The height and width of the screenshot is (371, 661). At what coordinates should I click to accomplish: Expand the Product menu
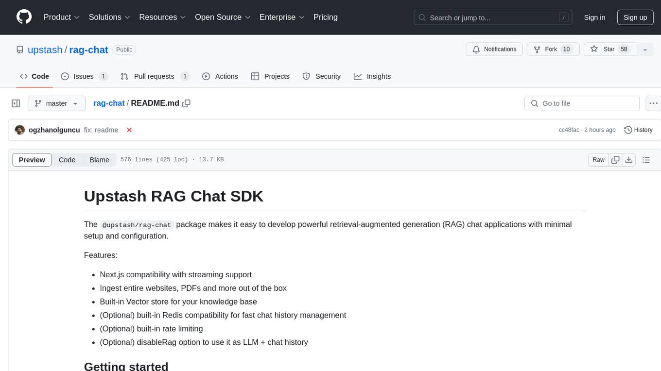[62, 17]
